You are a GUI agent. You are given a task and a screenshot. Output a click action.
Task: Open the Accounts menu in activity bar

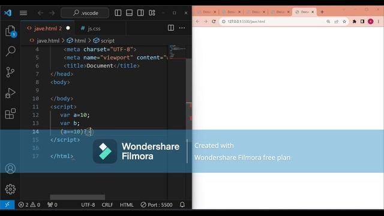pos(10,169)
